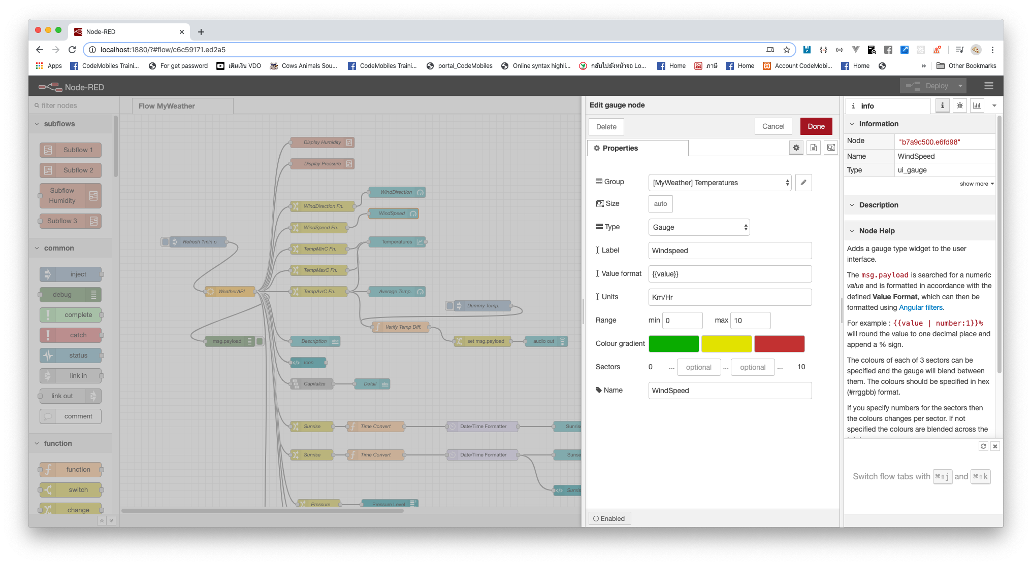
Task: Open dashboard sidebar tab chart icon
Action: tap(977, 105)
